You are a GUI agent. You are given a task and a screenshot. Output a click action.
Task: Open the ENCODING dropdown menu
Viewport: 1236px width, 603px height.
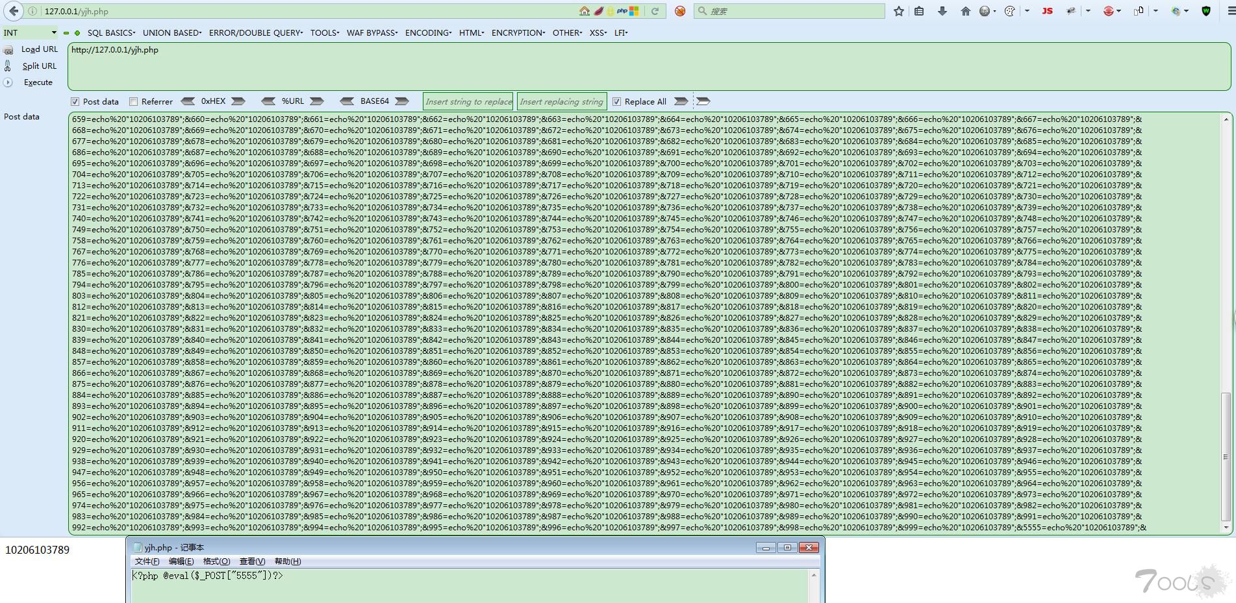pos(428,32)
